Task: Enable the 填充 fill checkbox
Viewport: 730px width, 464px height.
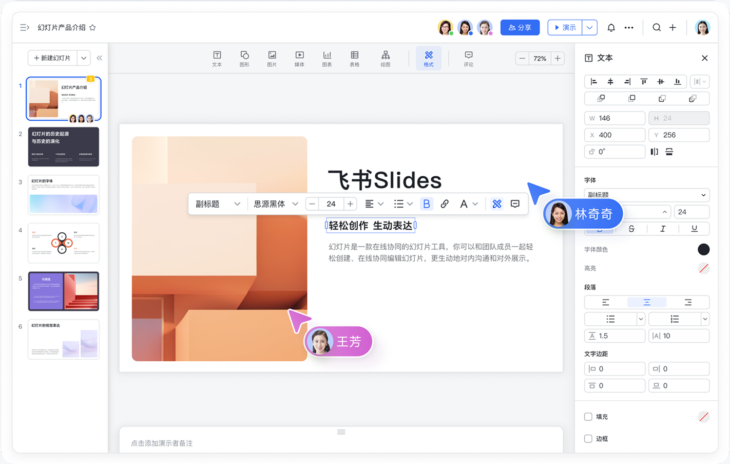Action: [x=588, y=417]
